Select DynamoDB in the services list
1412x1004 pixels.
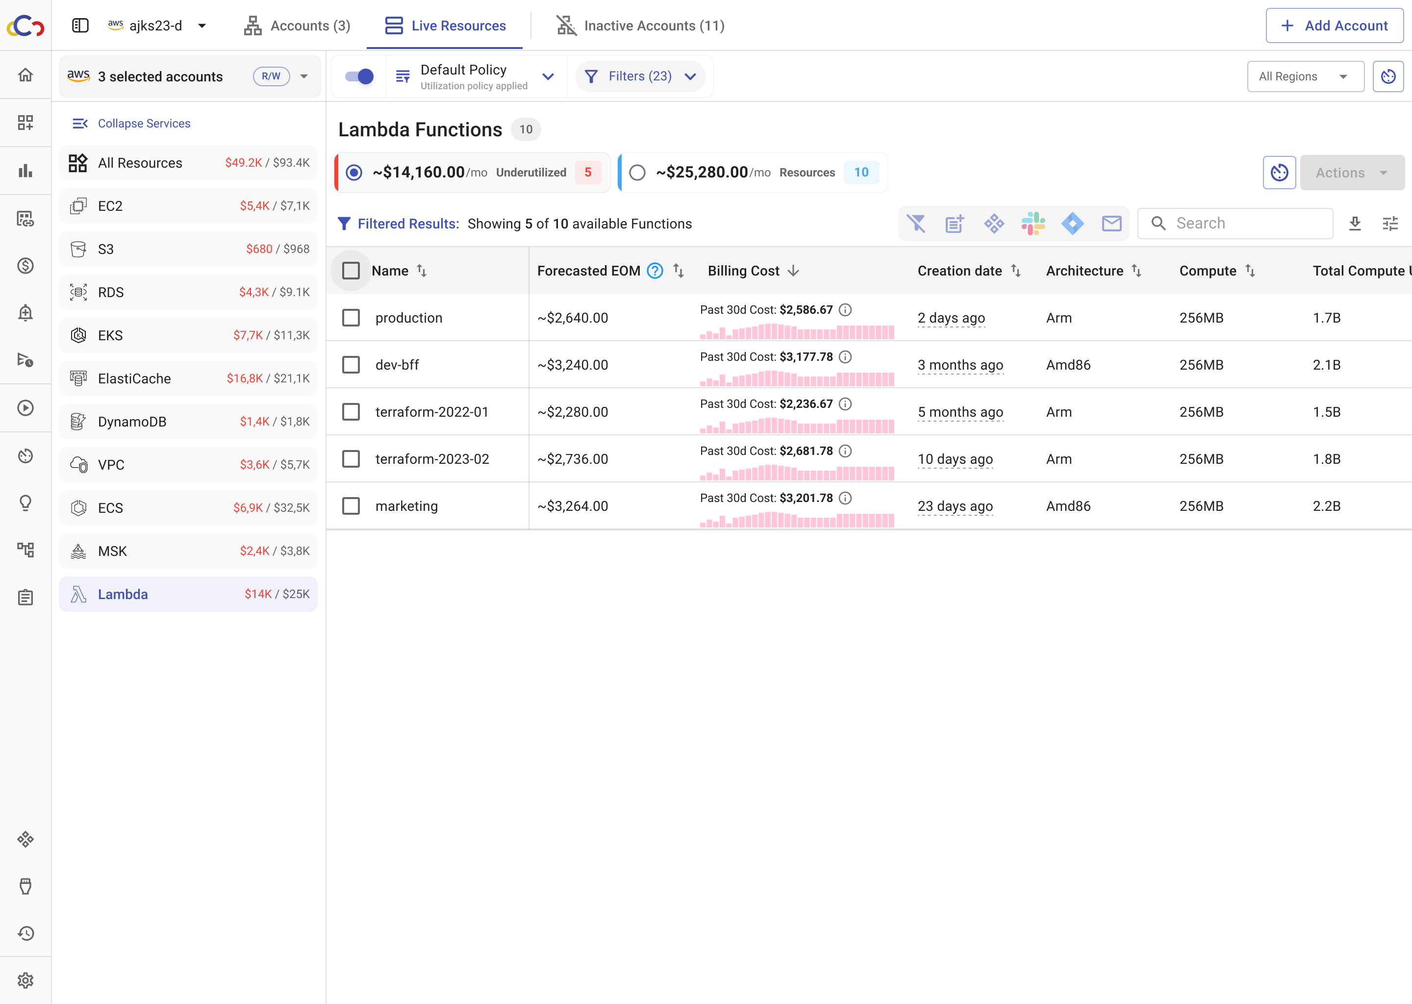click(x=188, y=422)
